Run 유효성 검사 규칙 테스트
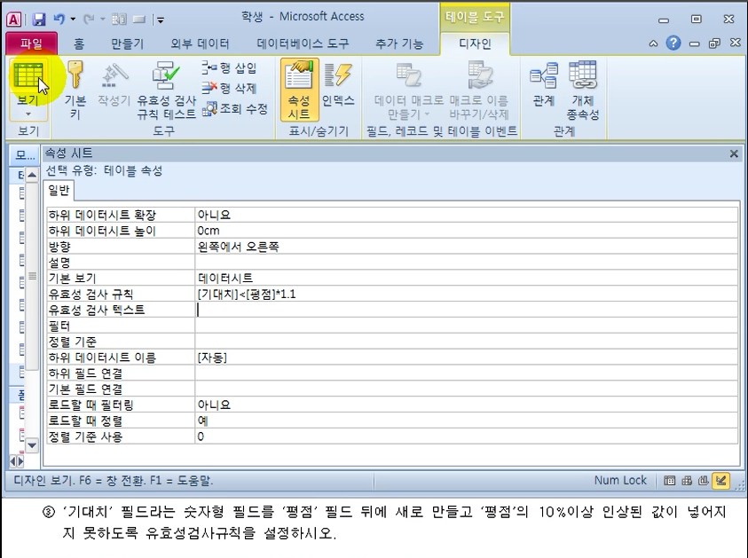Screen dimensions: 748x558 click(x=166, y=90)
